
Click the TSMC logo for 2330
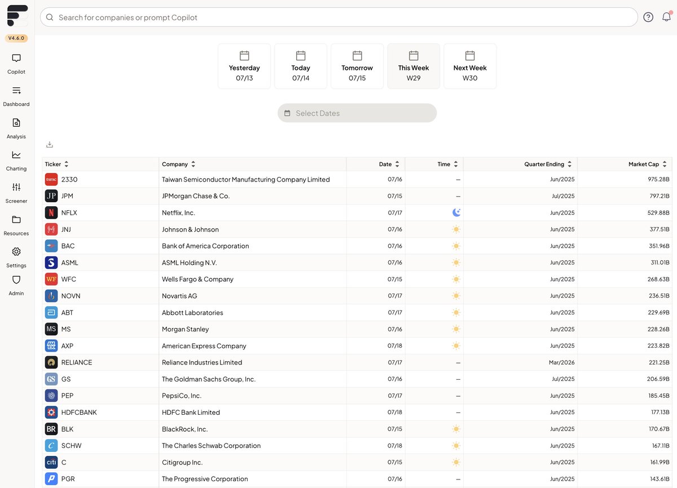pos(51,179)
